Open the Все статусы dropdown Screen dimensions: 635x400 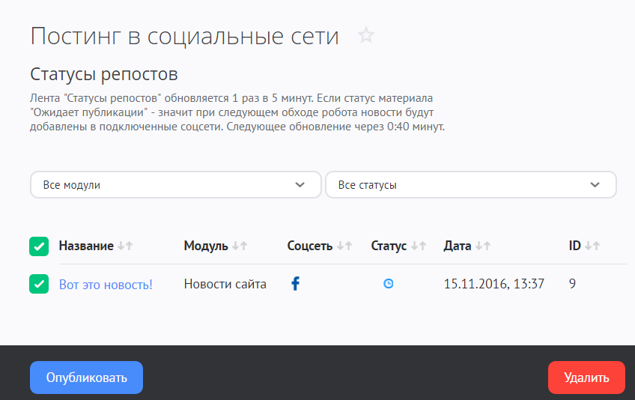point(470,185)
